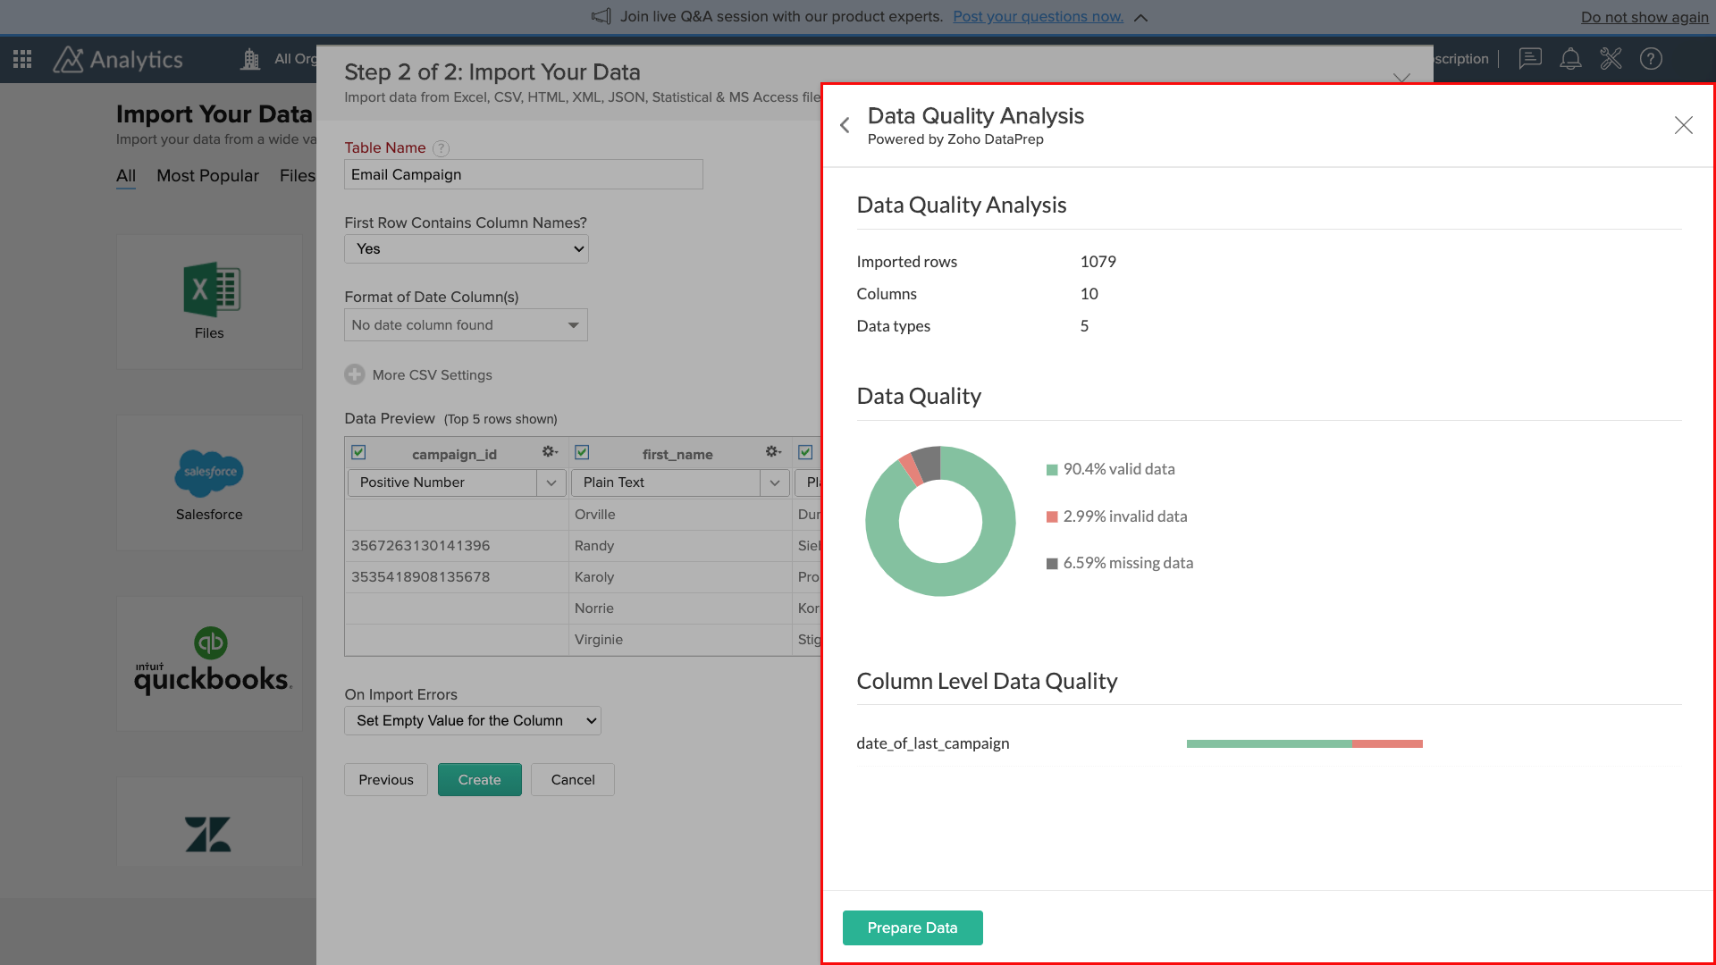Uncheck the first_name column checkbox
The image size is (1716, 965).
[582, 452]
